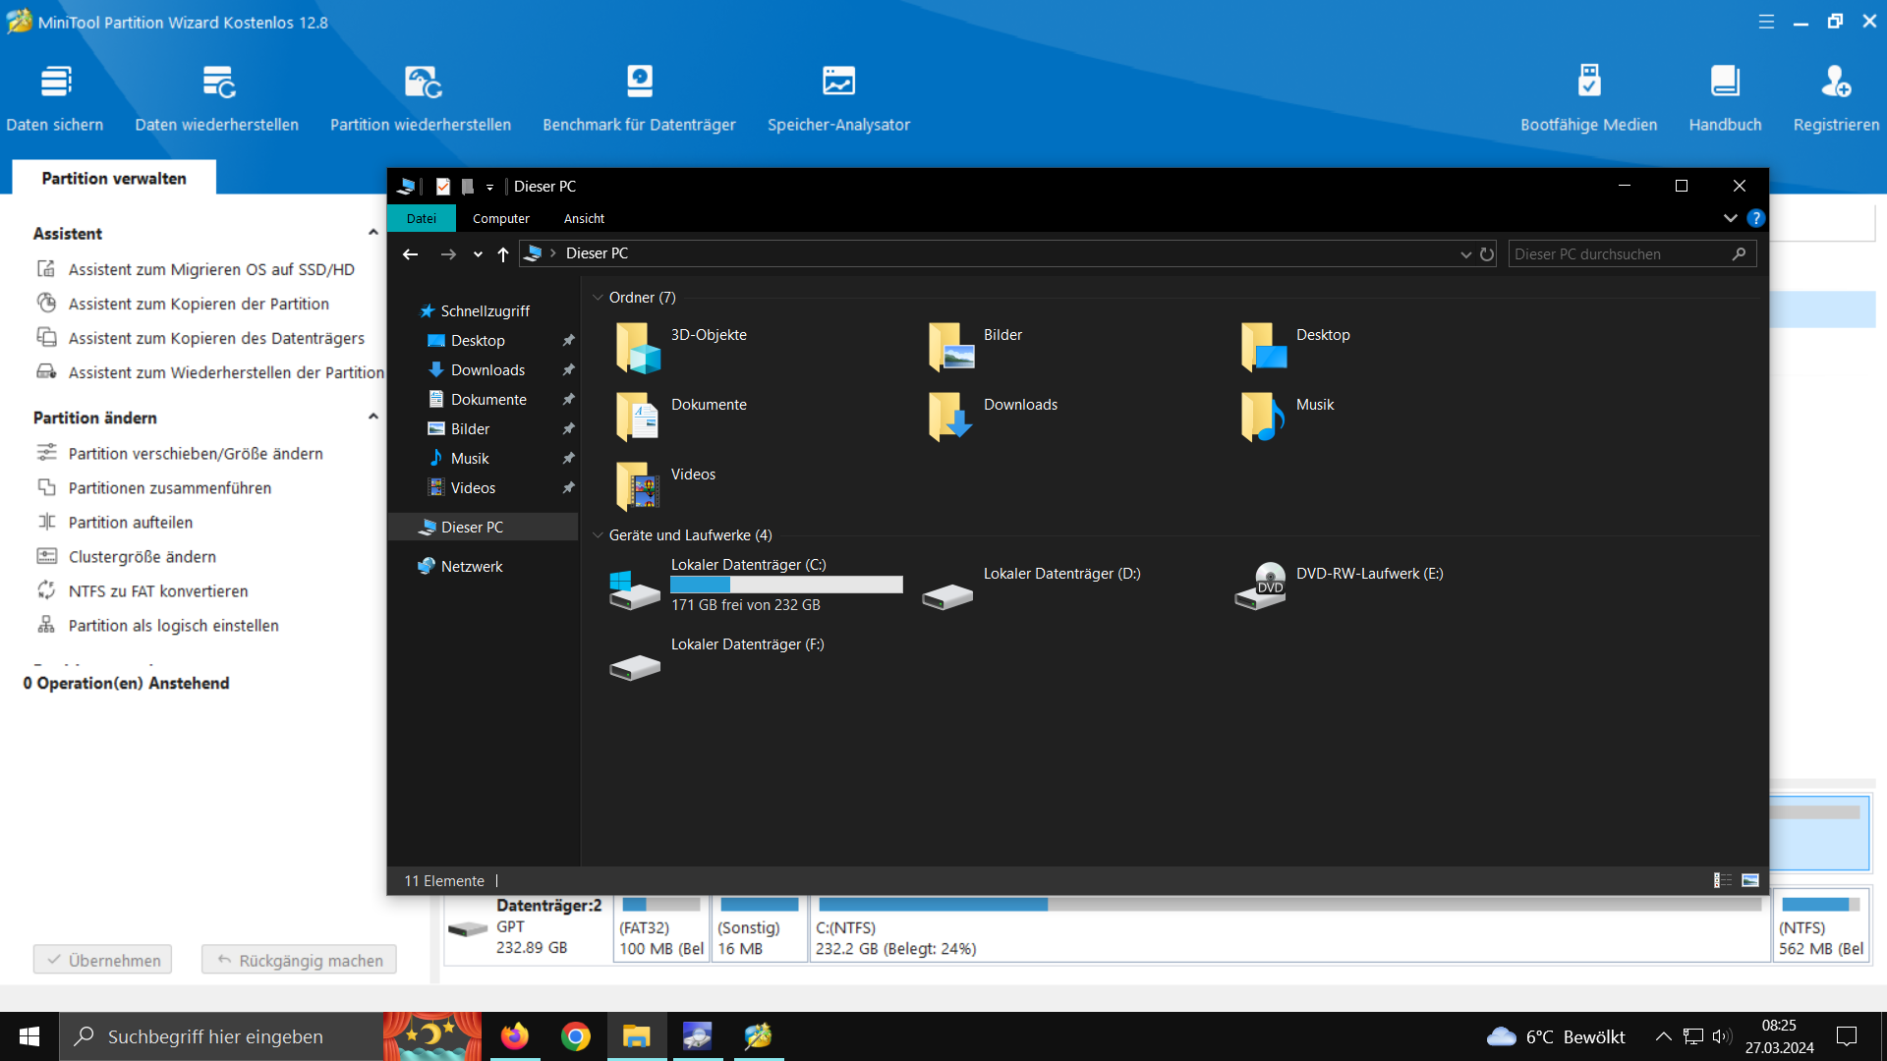
Task: Click the C: drive usage bar
Action: 786,585
